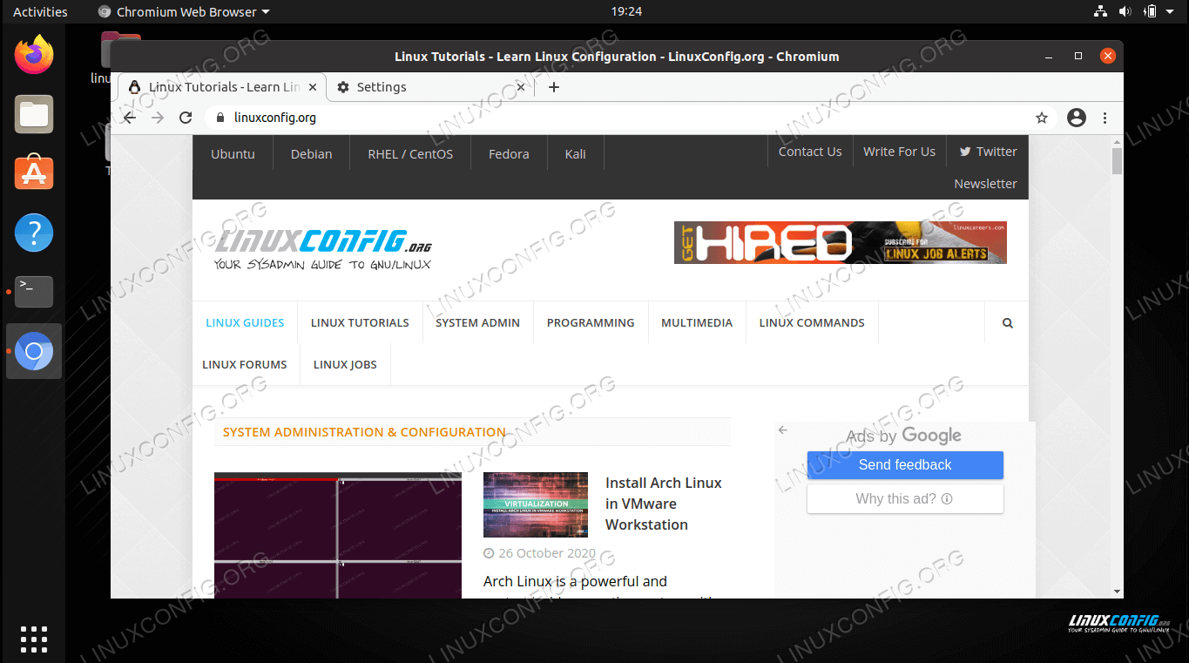Click the site search magnifier icon
This screenshot has height=663, width=1189.
tap(1008, 323)
